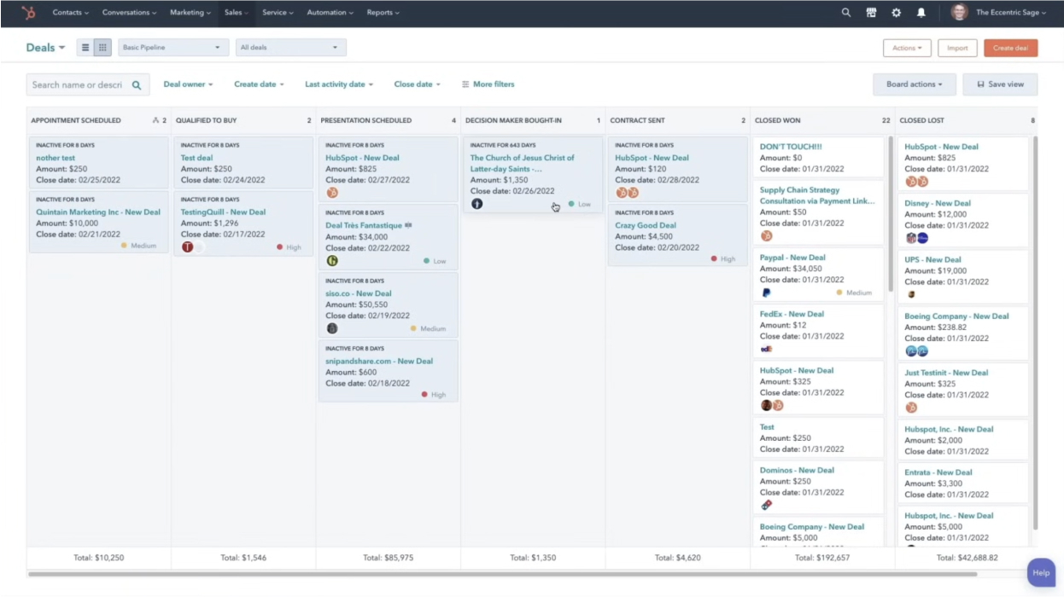The image size is (1064, 597).
Task: Open the Entrata - New Deal link
Action: (x=938, y=472)
